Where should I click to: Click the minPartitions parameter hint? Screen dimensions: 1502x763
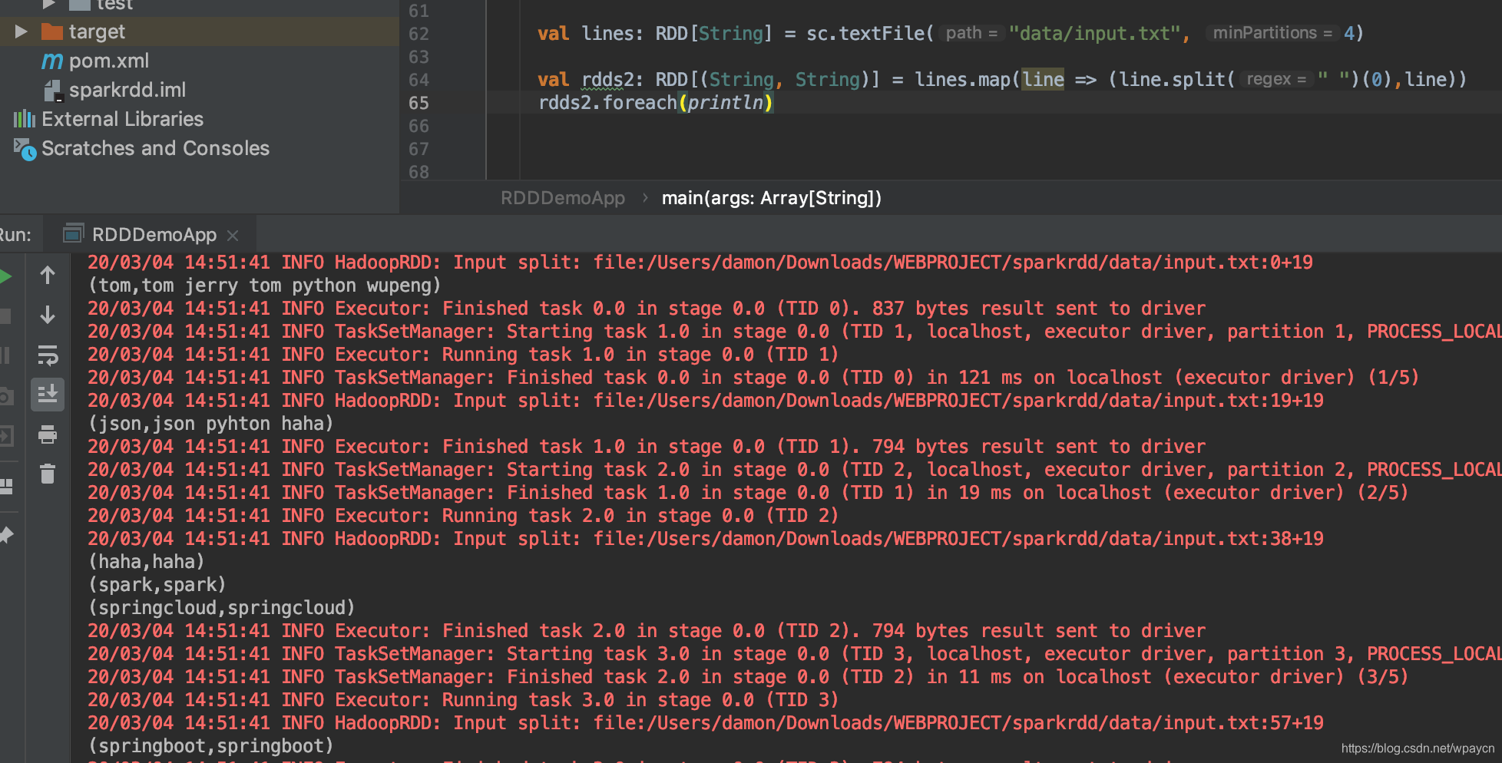pyautogui.click(x=1272, y=33)
